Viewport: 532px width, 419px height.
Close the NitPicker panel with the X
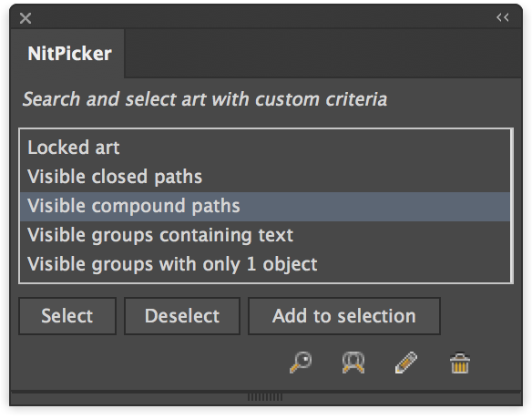(26, 18)
